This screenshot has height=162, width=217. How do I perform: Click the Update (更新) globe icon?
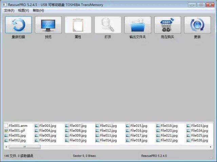[x=197, y=25]
